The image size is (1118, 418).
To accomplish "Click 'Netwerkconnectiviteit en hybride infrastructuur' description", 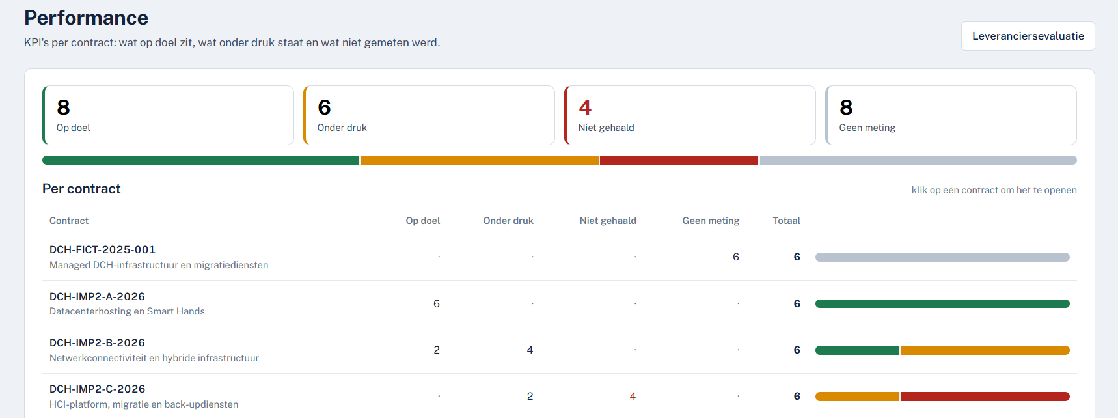I will pos(154,358).
